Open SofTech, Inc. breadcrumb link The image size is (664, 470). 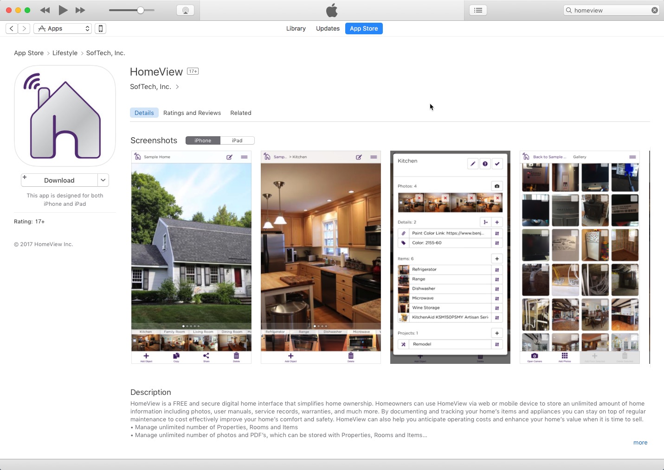(x=106, y=53)
